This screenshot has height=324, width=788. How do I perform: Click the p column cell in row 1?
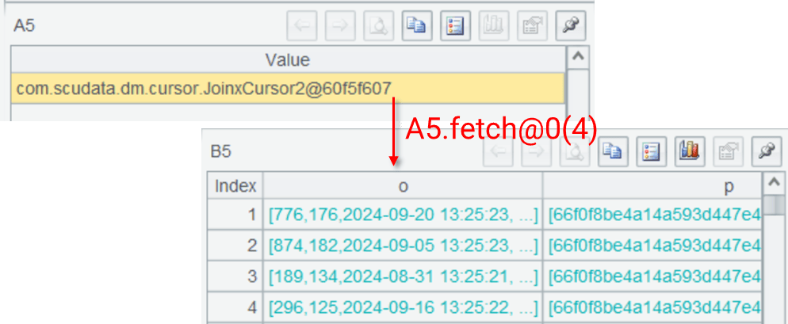coord(652,215)
